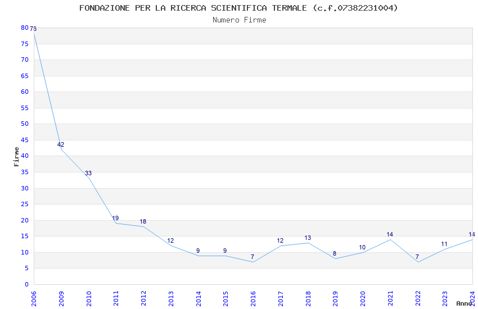The height and width of the screenshot is (309, 478).
Task: Select the 'Numero Firme' subtitle
Action: tap(240, 20)
